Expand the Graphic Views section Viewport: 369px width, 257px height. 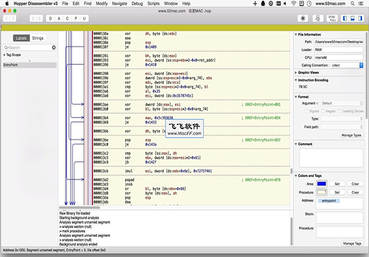tap(296, 73)
